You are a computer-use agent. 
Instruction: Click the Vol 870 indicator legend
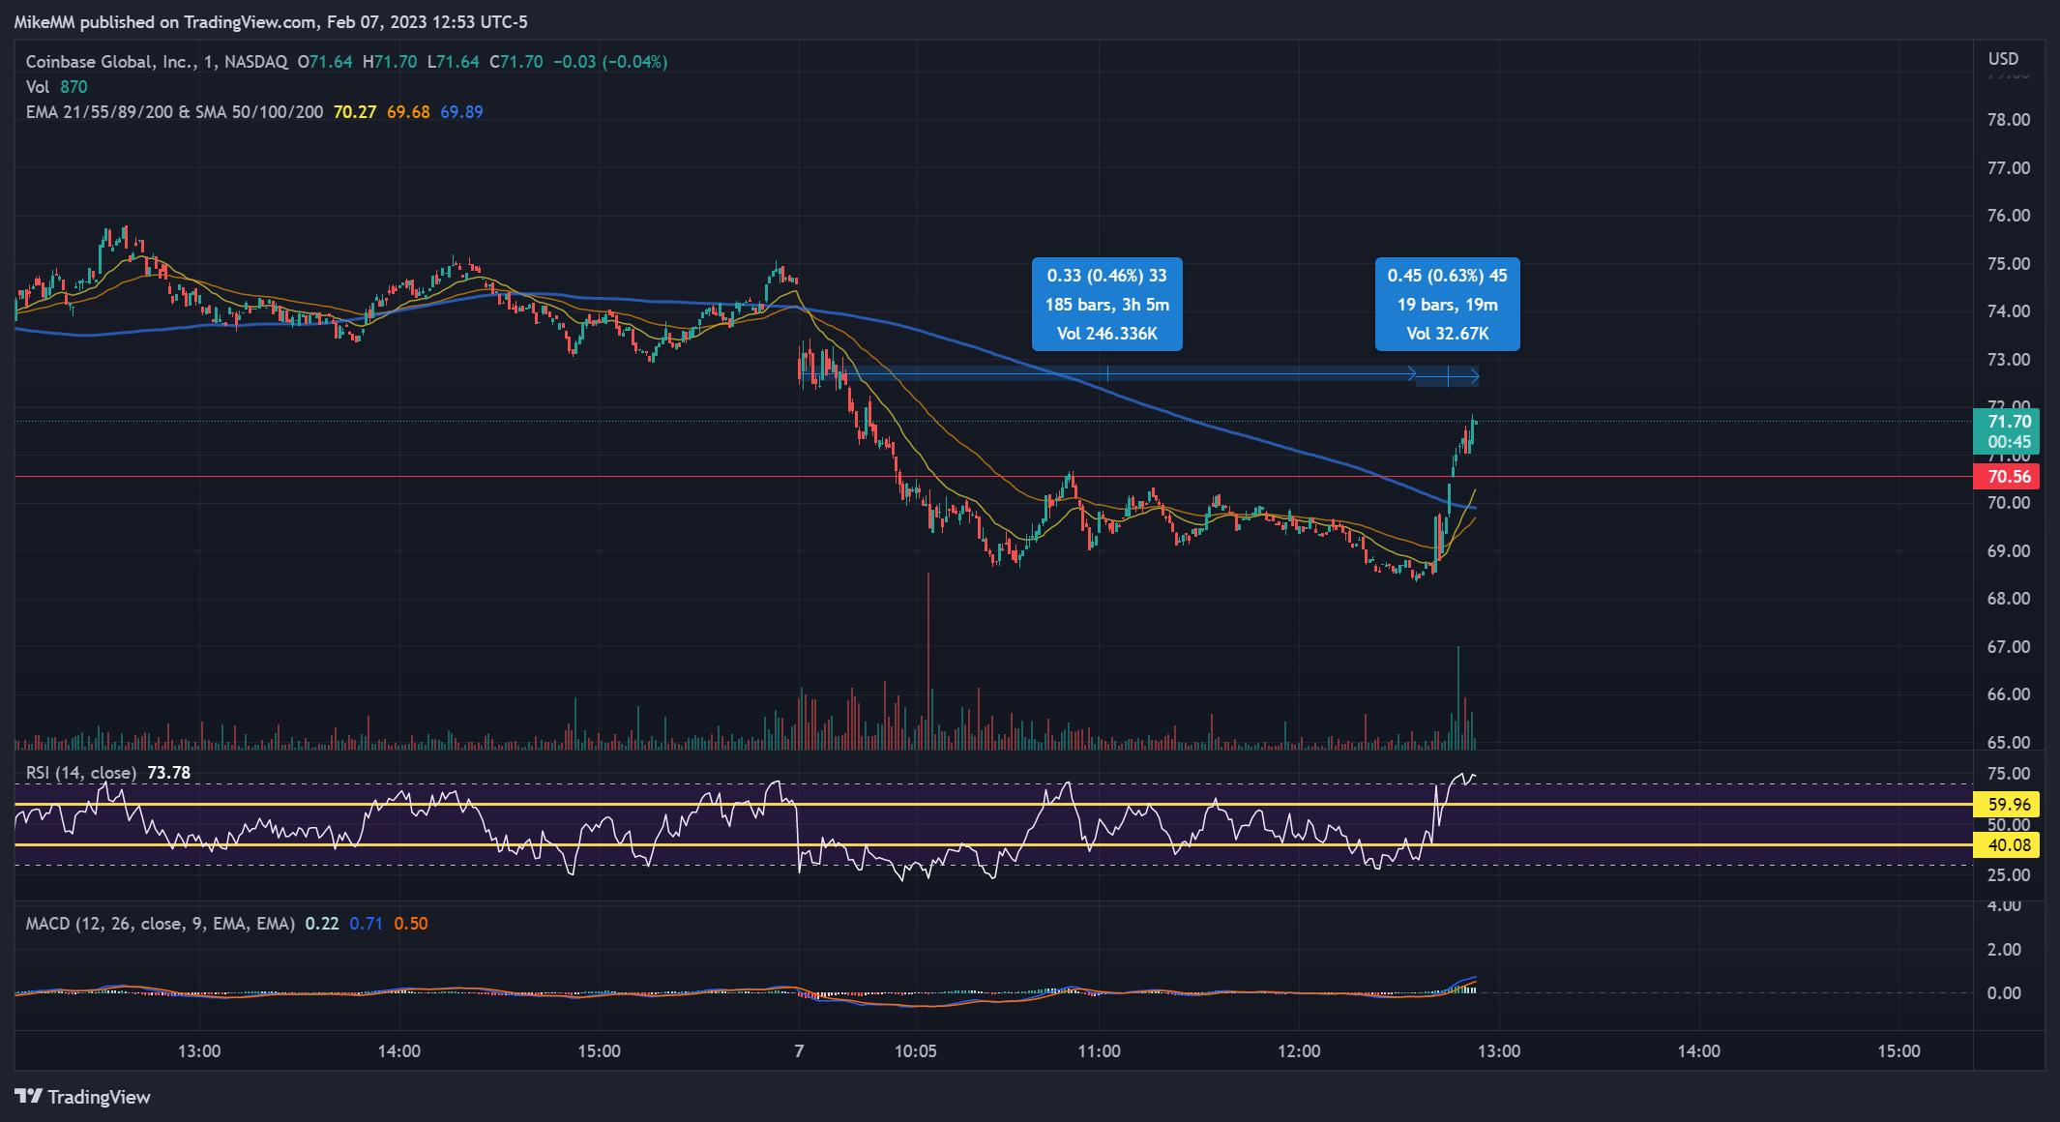tap(57, 87)
